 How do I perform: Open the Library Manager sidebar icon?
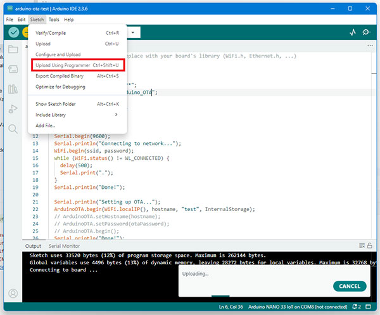pos(13,89)
